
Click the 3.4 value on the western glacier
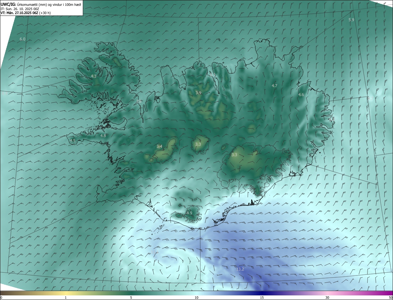(x=159, y=147)
